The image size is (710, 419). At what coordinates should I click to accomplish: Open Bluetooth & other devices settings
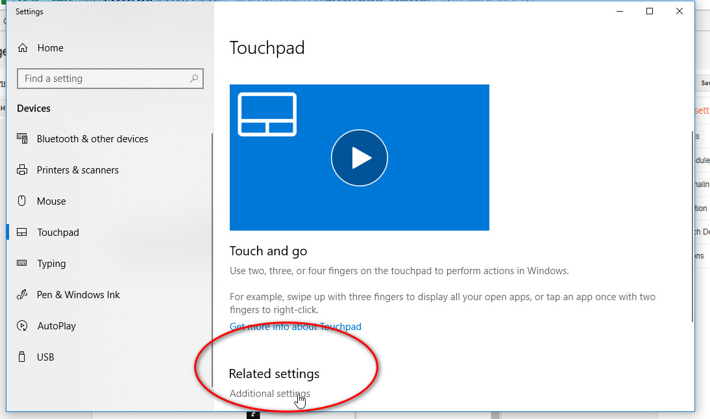pyautogui.click(x=23, y=138)
